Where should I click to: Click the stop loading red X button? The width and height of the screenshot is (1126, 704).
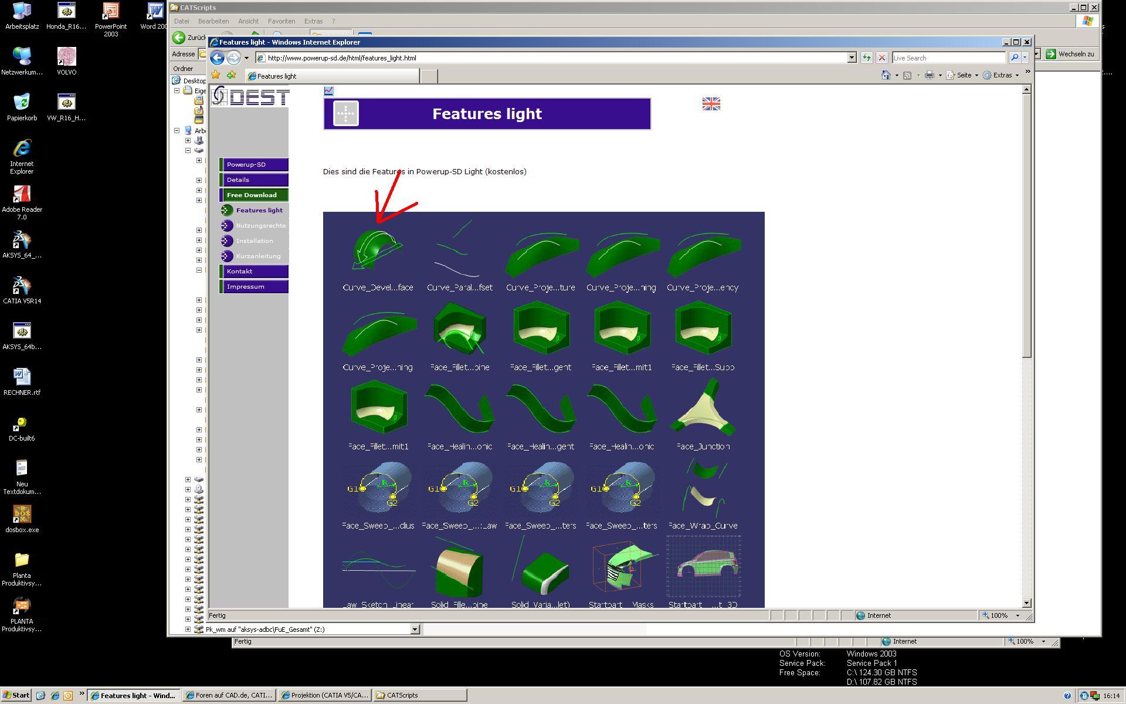(x=881, y=57)
